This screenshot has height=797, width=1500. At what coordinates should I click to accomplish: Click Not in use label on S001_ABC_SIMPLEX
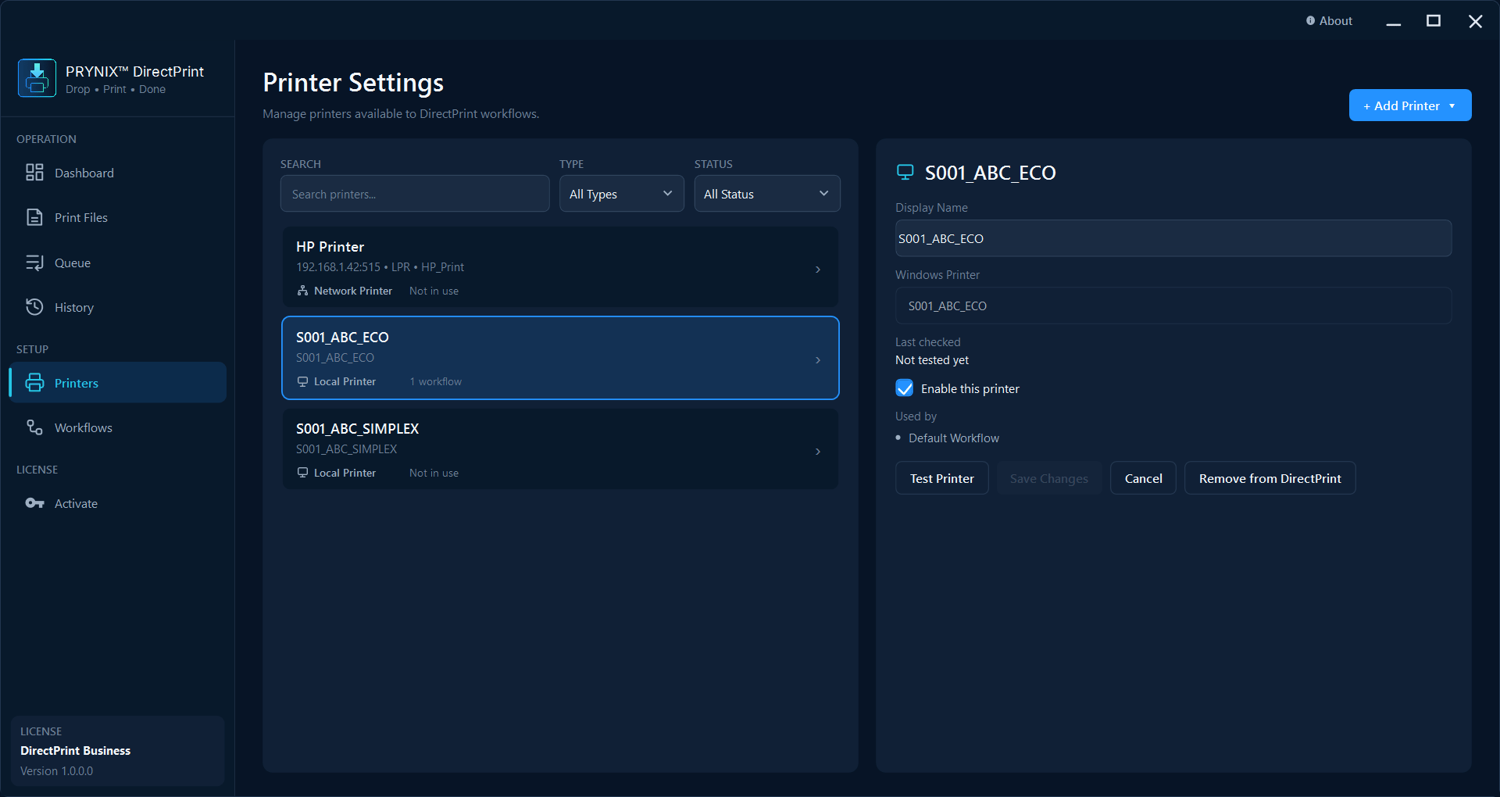(434, 473)
